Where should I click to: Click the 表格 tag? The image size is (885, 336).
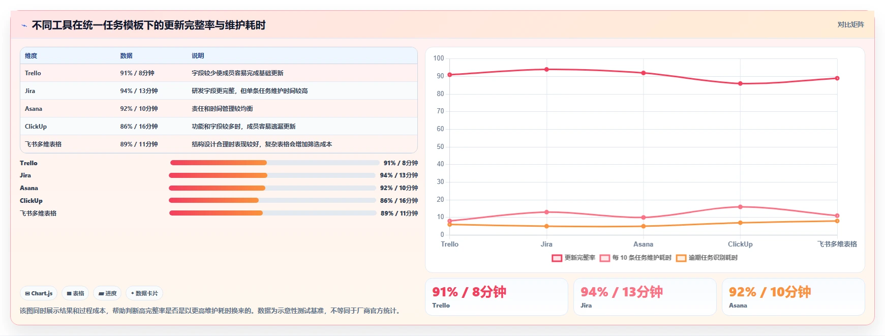pos(75,293)
